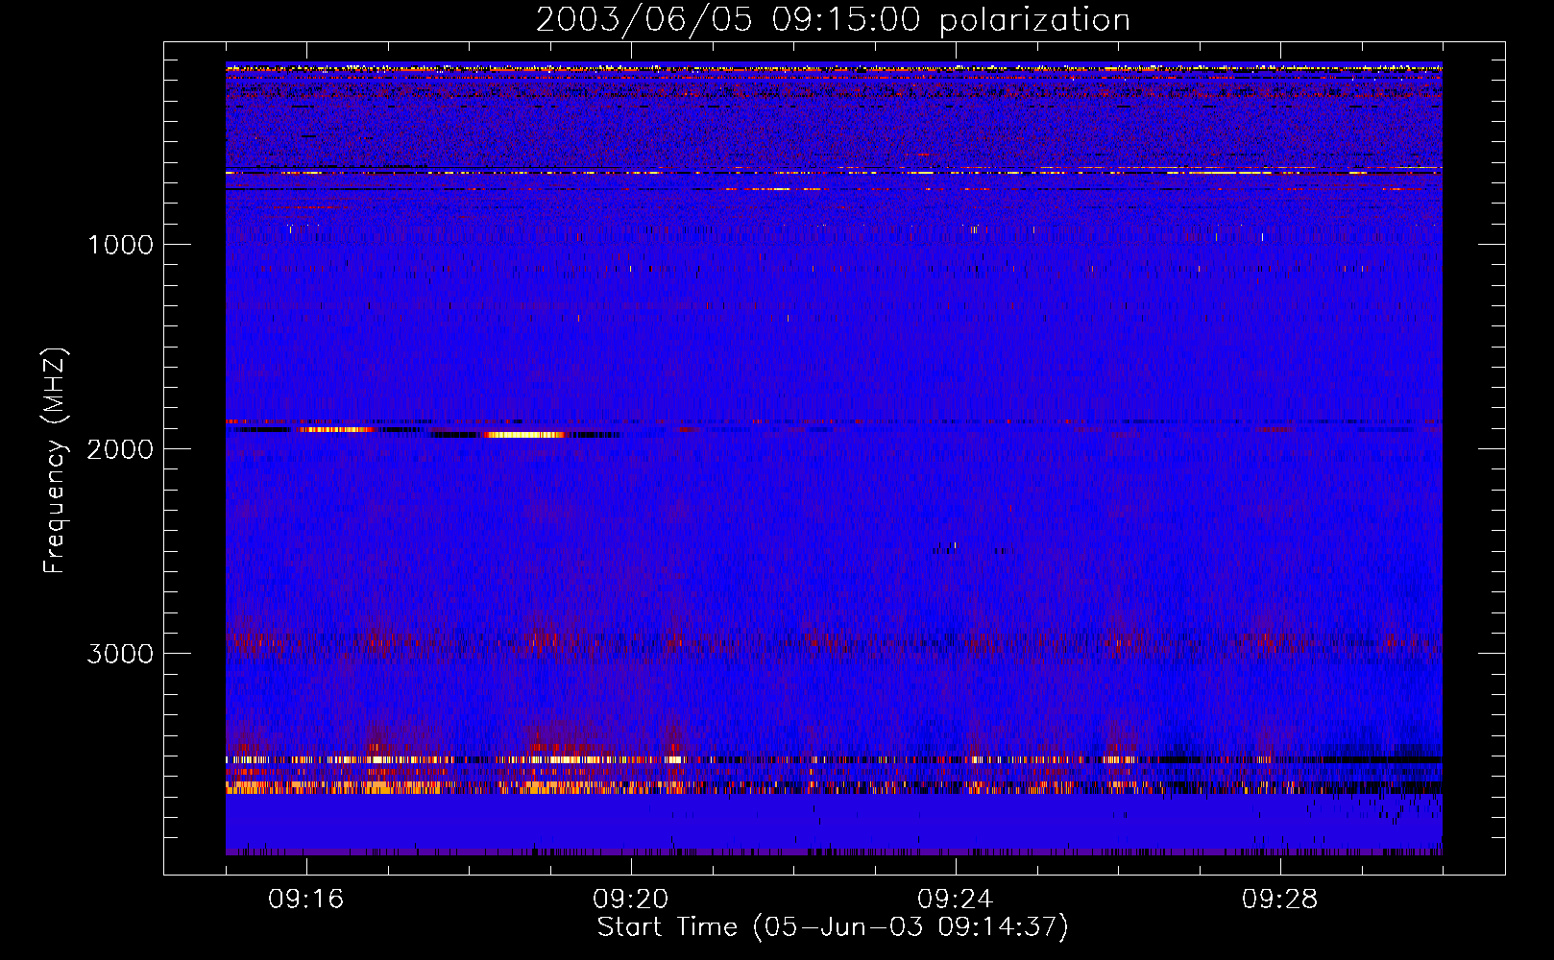Click the "09:28" time axis label
The width and height of the screenshot is (1554, 960).
[x=1280, y=900]
